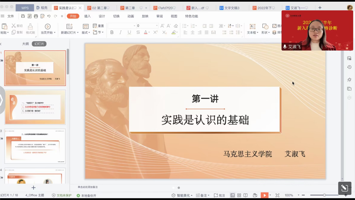The width and height of the screenshot is (355, 200).
Task: Click the Arrange (排列) layers icon
Action: (274, 32)
